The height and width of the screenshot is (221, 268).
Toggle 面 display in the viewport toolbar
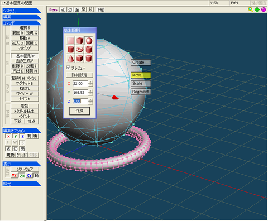76,9
